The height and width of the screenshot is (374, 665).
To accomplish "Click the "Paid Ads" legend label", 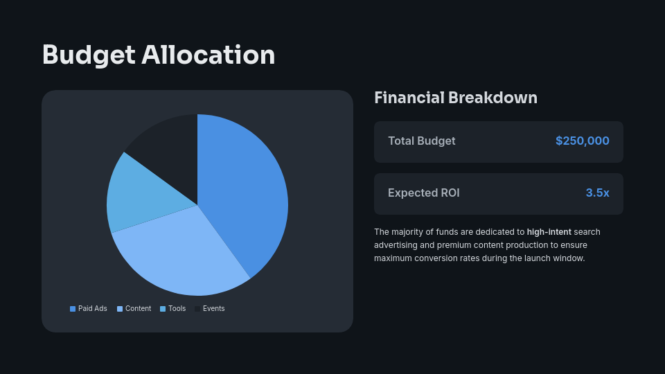I will (x=93, y=309).
